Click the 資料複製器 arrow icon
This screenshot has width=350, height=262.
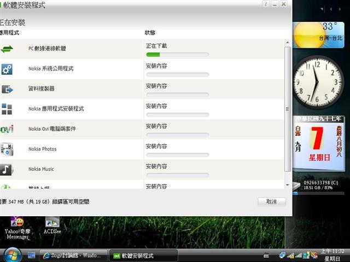pos(7,90)
